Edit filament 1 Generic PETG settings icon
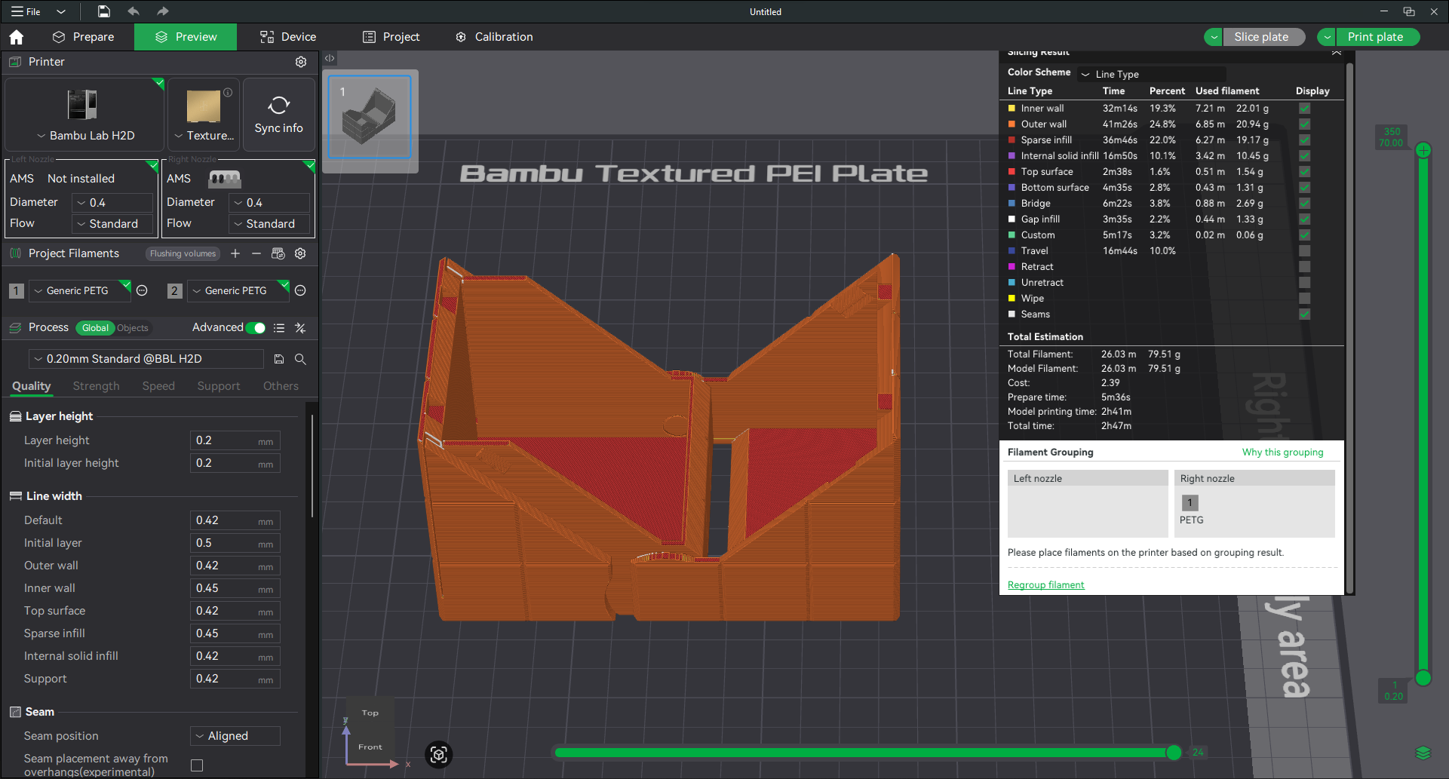 pyautogui.click(x=142, y=290)
